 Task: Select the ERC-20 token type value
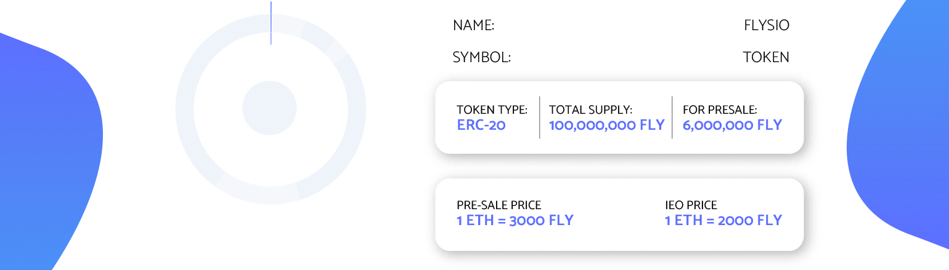pos(481,125)
